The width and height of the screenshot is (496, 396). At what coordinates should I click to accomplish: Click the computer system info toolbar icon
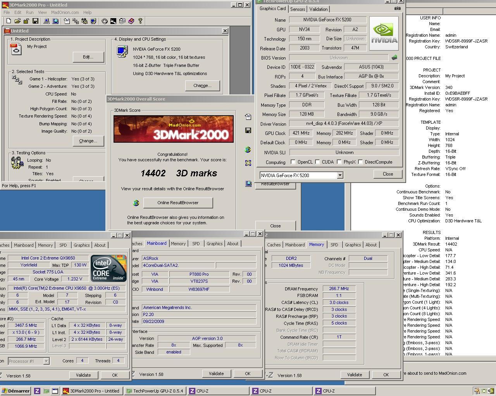tap(46, 21)
